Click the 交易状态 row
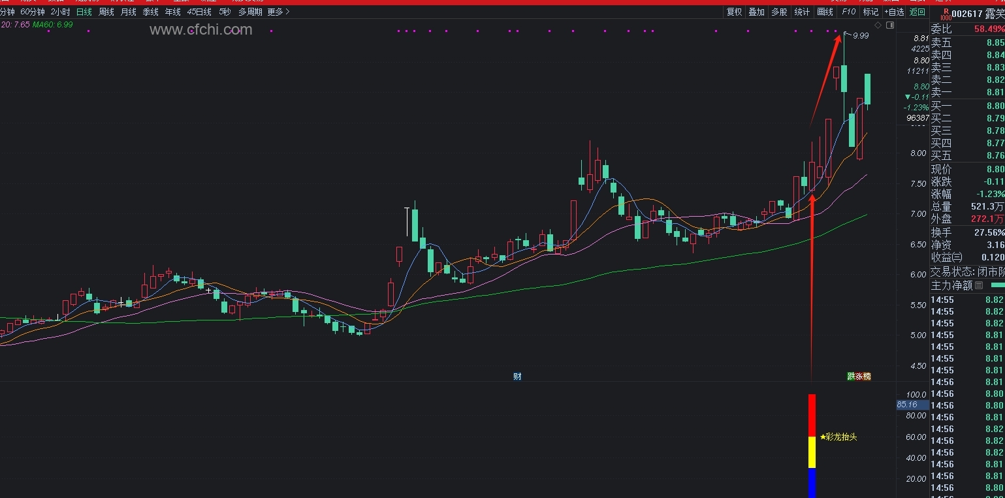 pyautogui.click(x=967, y=272)
